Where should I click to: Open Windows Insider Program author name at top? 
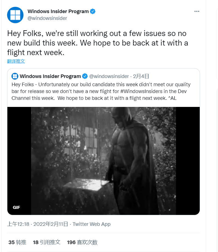[58, 11]
